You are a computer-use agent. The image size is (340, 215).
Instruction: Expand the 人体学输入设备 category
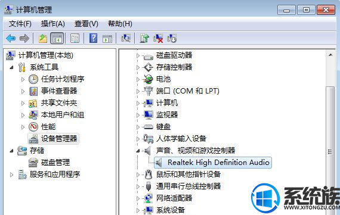[x=138, y=139]
